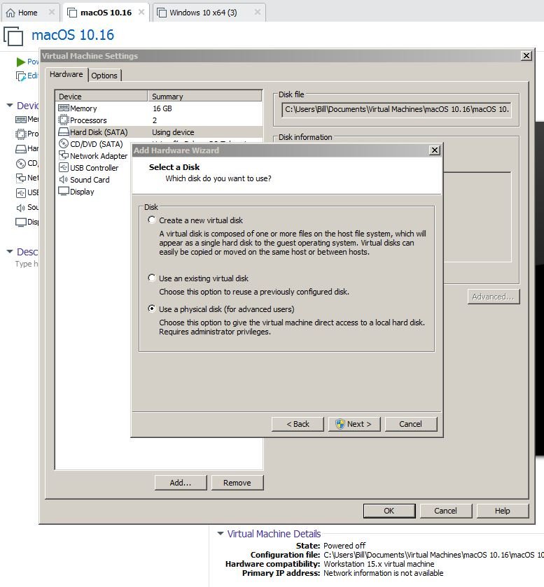Click CD/DVD icon in background Devices panel
Viewport: 544px width, 587px height.
tap(20, 163)
